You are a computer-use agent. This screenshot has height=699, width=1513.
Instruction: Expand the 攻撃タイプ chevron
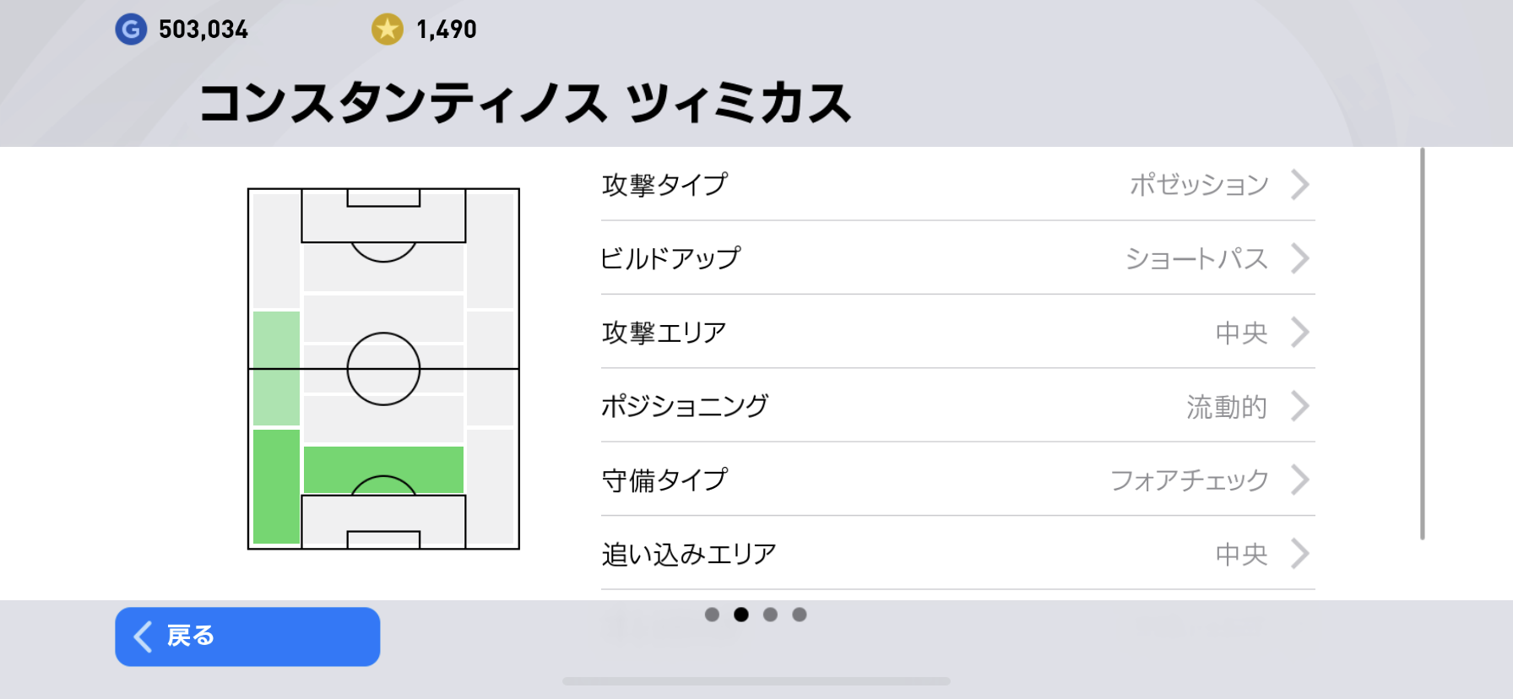(x=1300, y=184)
